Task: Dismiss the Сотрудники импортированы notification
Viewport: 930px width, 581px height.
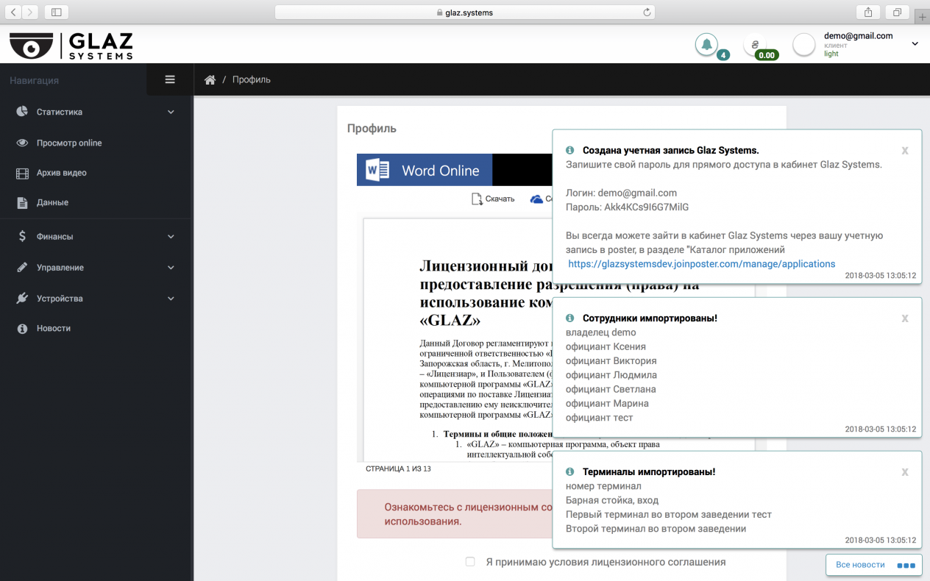Action: pos(905,318)
